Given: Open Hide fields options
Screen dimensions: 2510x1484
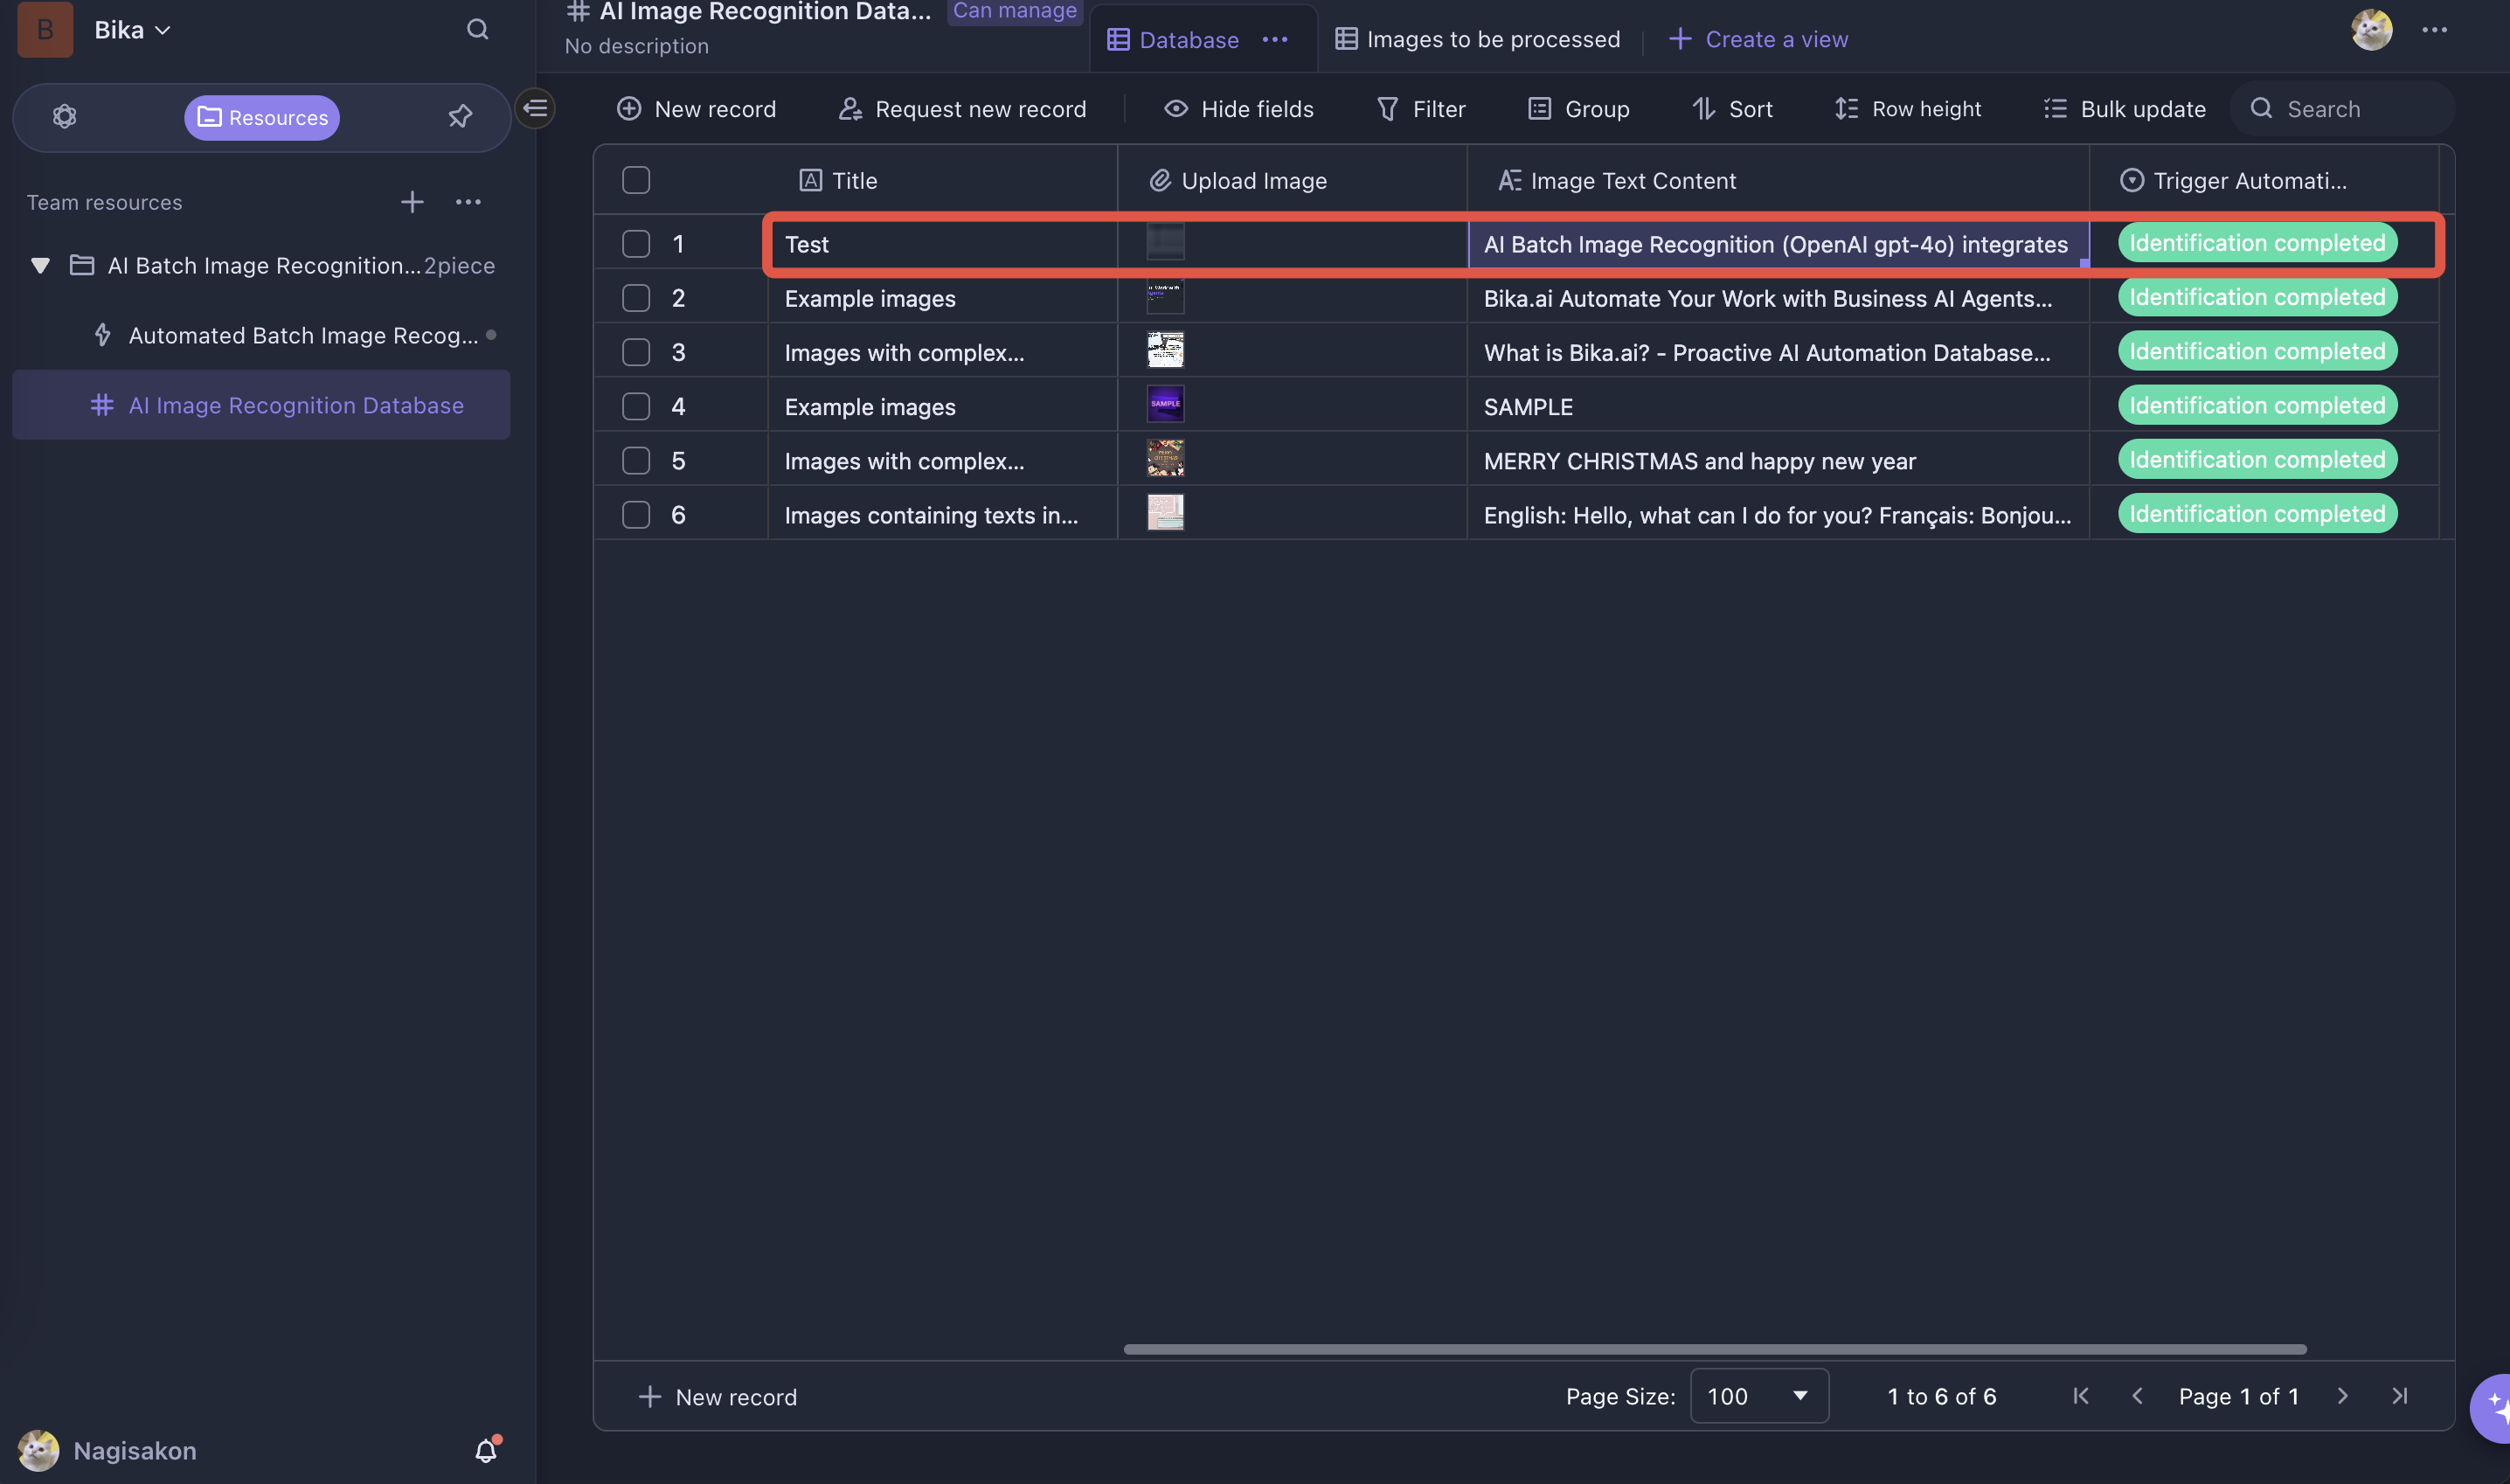Looking at the screenshot, I should [1238, 108].
